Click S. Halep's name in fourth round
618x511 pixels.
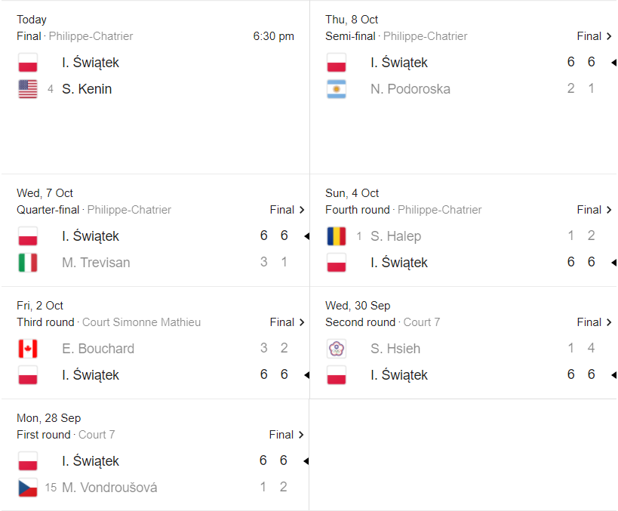395,236
